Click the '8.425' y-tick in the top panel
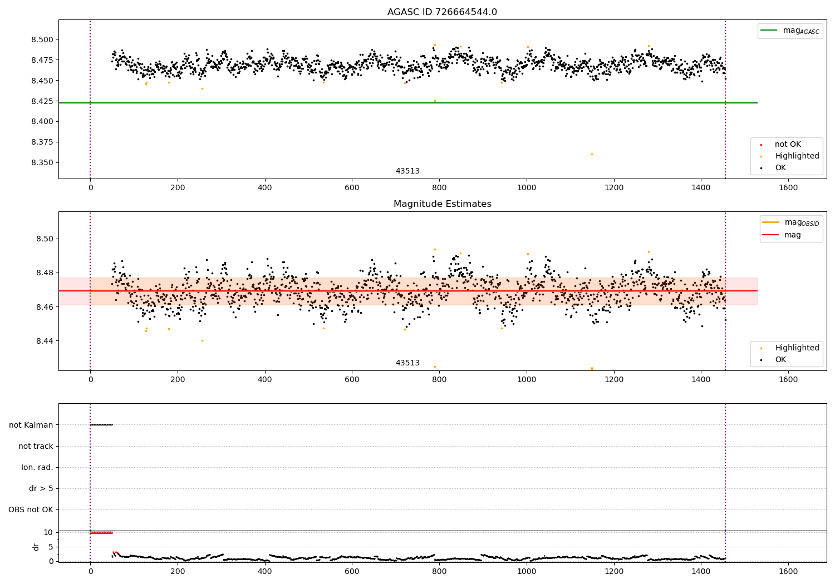This screenshot has height=584, width=835. click(43, 102)
